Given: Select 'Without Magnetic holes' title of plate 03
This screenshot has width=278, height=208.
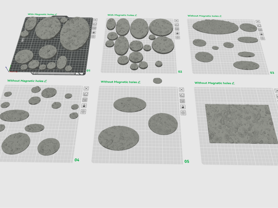Looking at the screenshot, I should (x=203, y=16).
